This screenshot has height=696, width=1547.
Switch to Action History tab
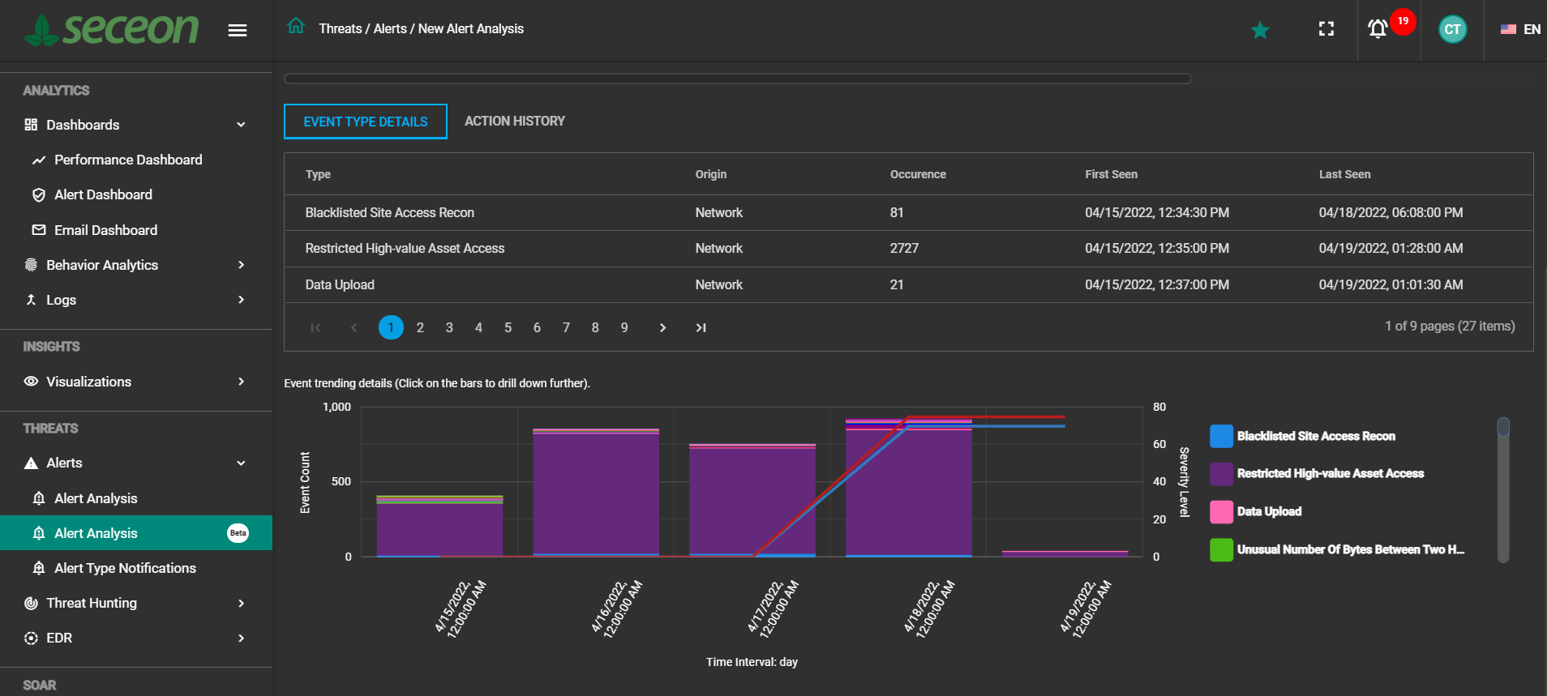tap(514, 121)
